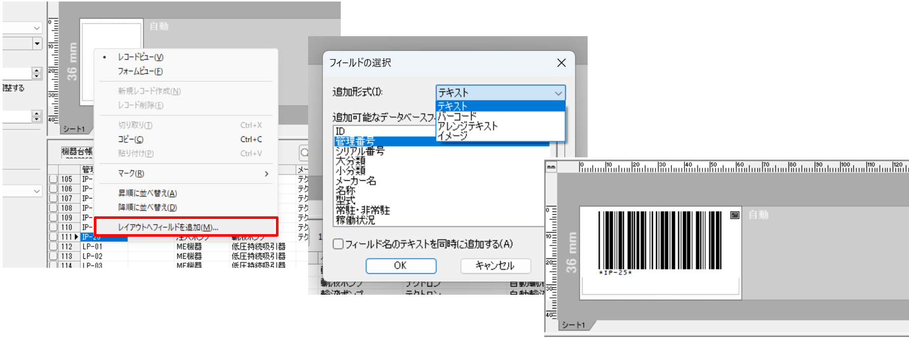Click the mm unit box beside the ruler
The width and height of the screenshot is (909, 338).
551,167
